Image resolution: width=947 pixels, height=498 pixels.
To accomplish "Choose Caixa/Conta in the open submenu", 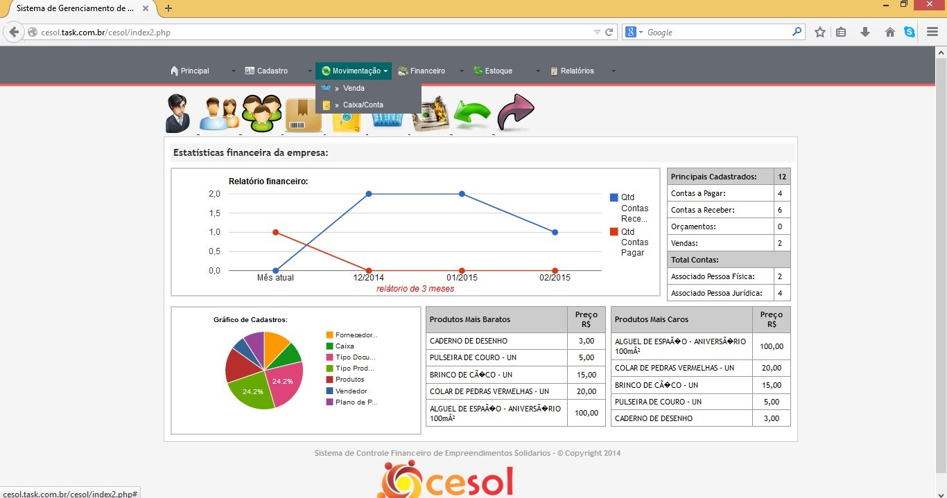I will [x=363, y=105].
